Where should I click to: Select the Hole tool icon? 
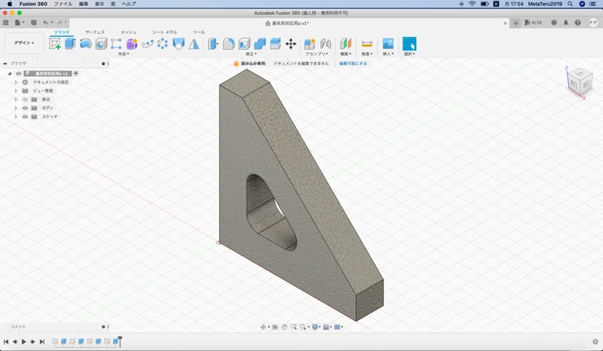pos(101,44)
